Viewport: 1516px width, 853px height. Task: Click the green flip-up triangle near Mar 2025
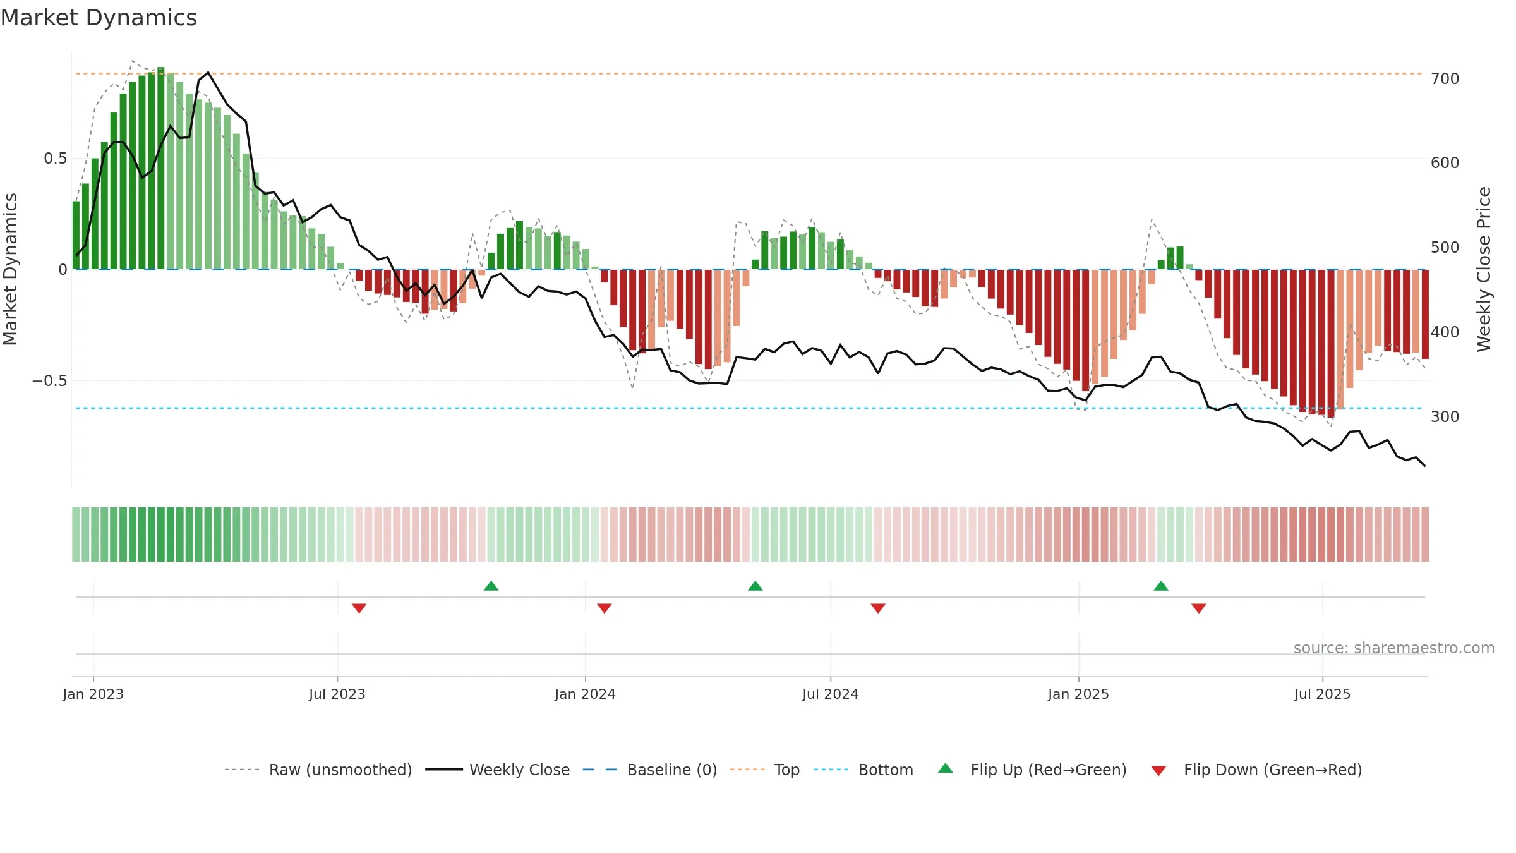(x=1161, y=586)
